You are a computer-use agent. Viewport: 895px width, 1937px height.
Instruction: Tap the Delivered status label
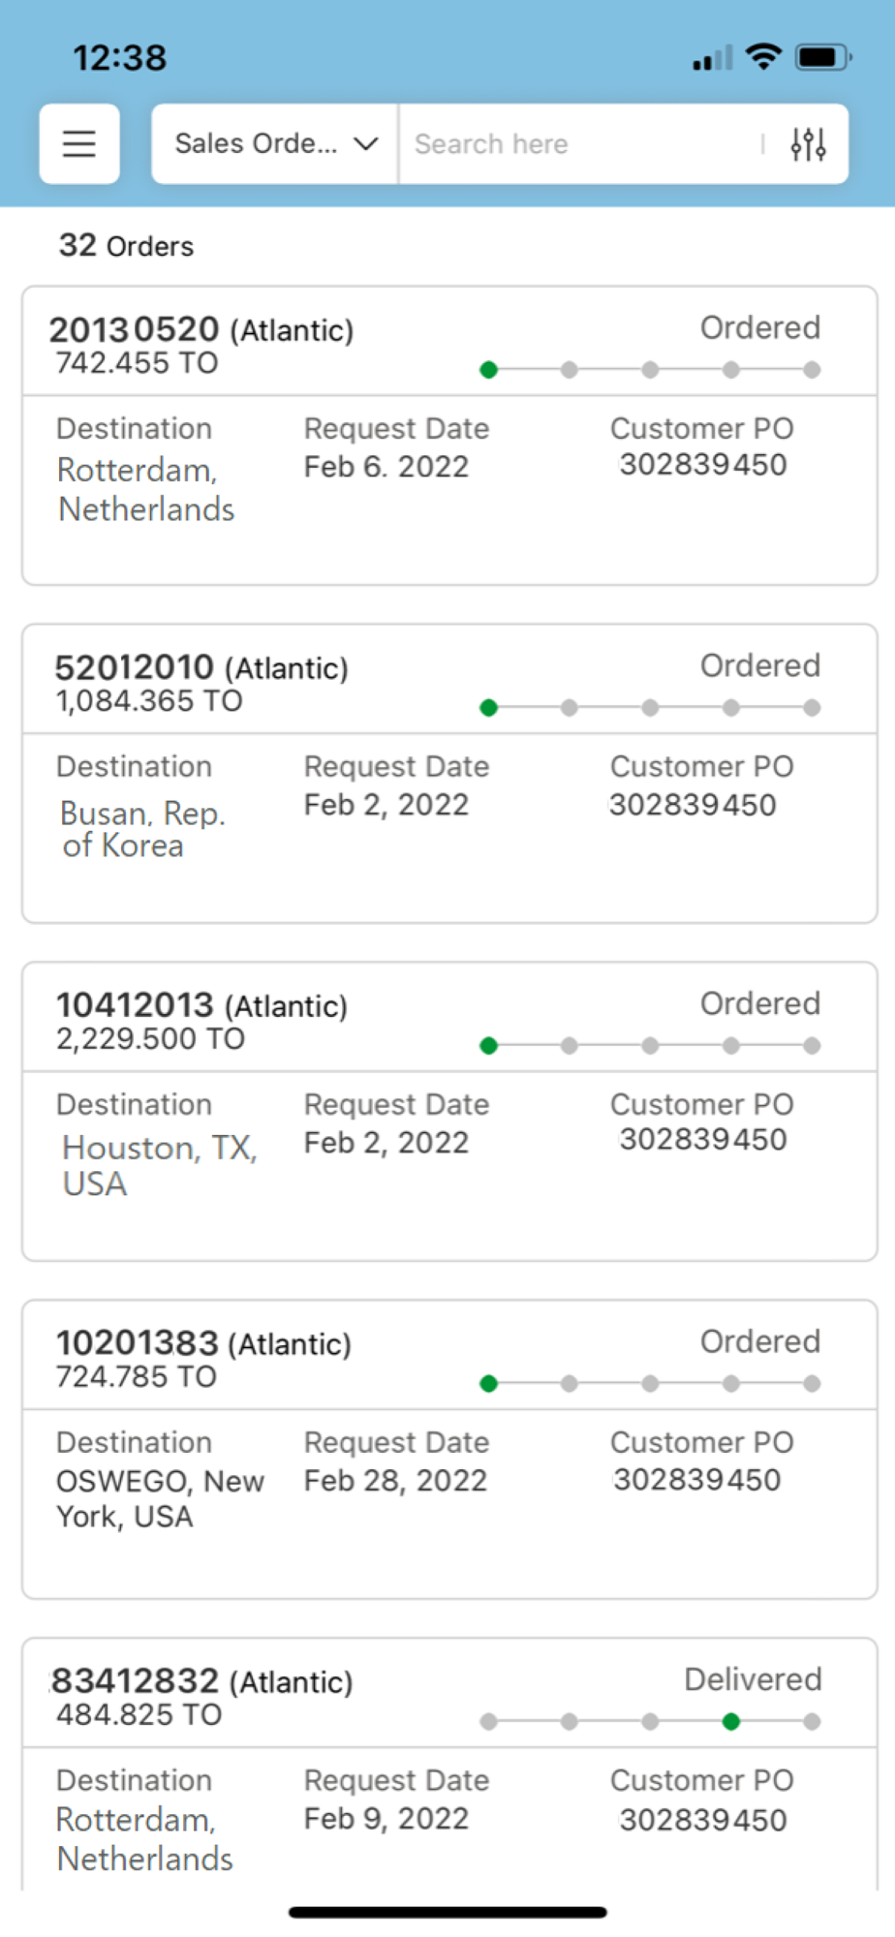[x=753, y=1679]
